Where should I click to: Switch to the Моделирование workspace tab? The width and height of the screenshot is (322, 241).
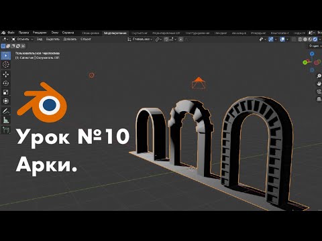tap(115, 33)
